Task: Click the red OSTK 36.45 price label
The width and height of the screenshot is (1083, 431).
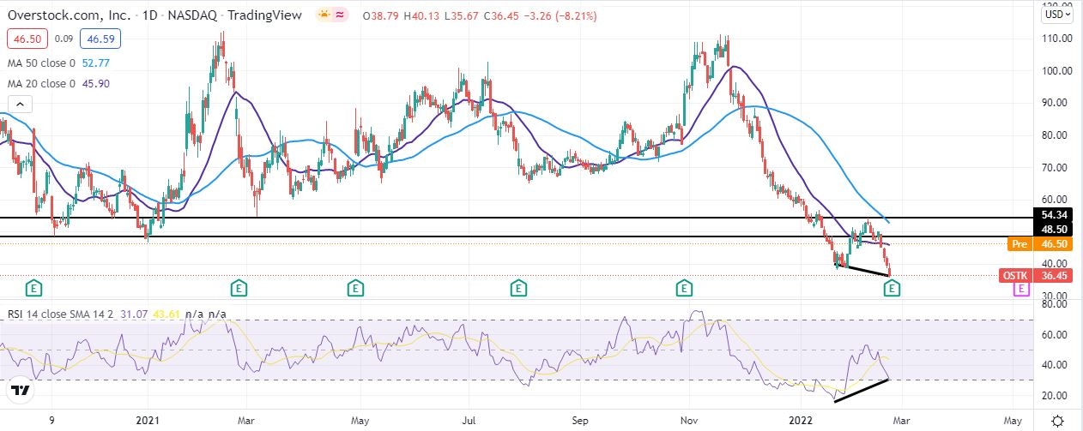Action: [x=1037, y=276]
